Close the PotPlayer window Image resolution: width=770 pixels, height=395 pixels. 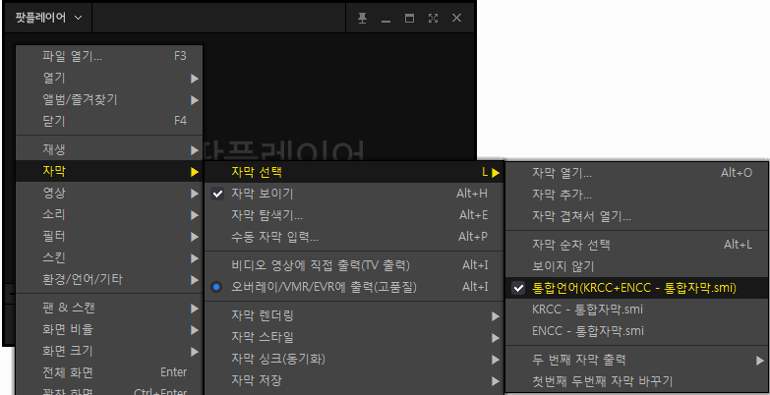(x=456, y=18)
